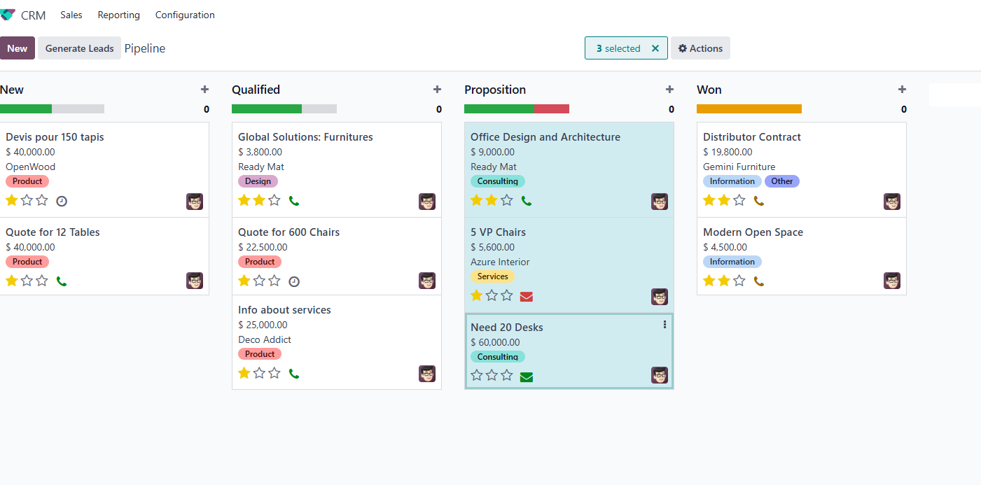
Task: Add a card in the Qualified column
Action: tap(437, 90)
